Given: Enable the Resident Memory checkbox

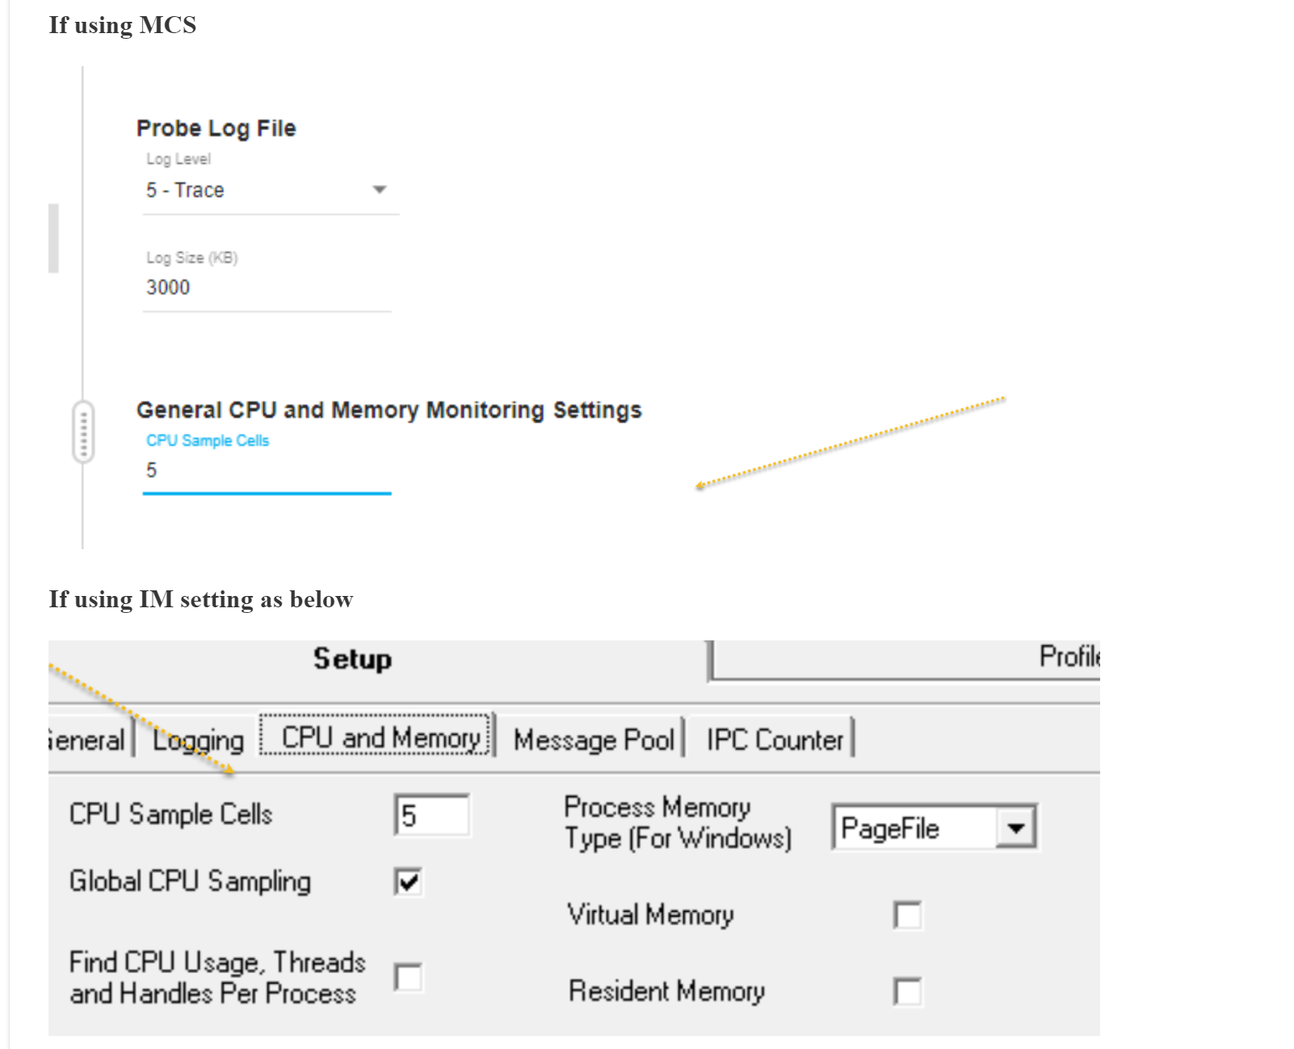Looking at the screenshot, I should tap(908, 992).
